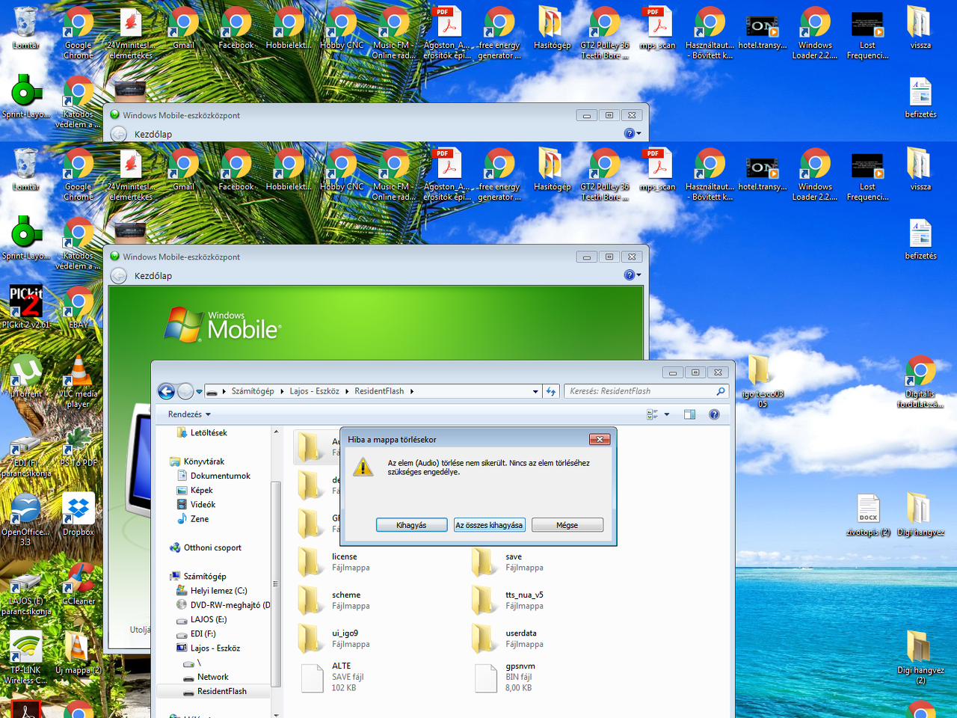Open Dokumentumok library in the tree

click(x=214, y=476)
